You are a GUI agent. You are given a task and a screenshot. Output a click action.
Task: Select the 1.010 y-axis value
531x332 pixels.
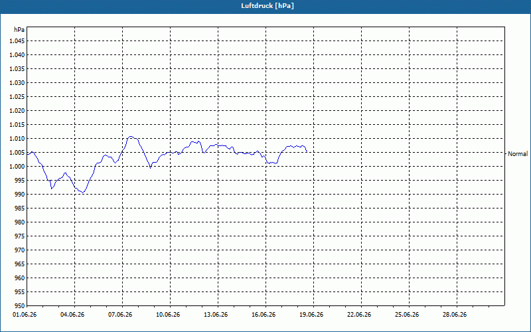point(17,139)
